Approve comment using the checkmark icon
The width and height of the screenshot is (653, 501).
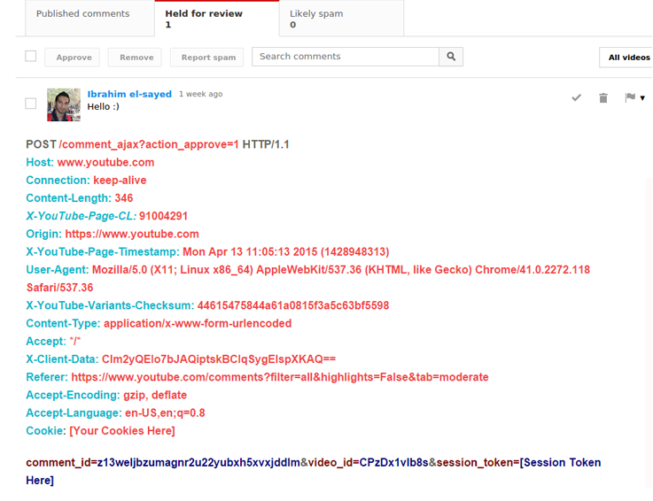click(x=577, y=97)
